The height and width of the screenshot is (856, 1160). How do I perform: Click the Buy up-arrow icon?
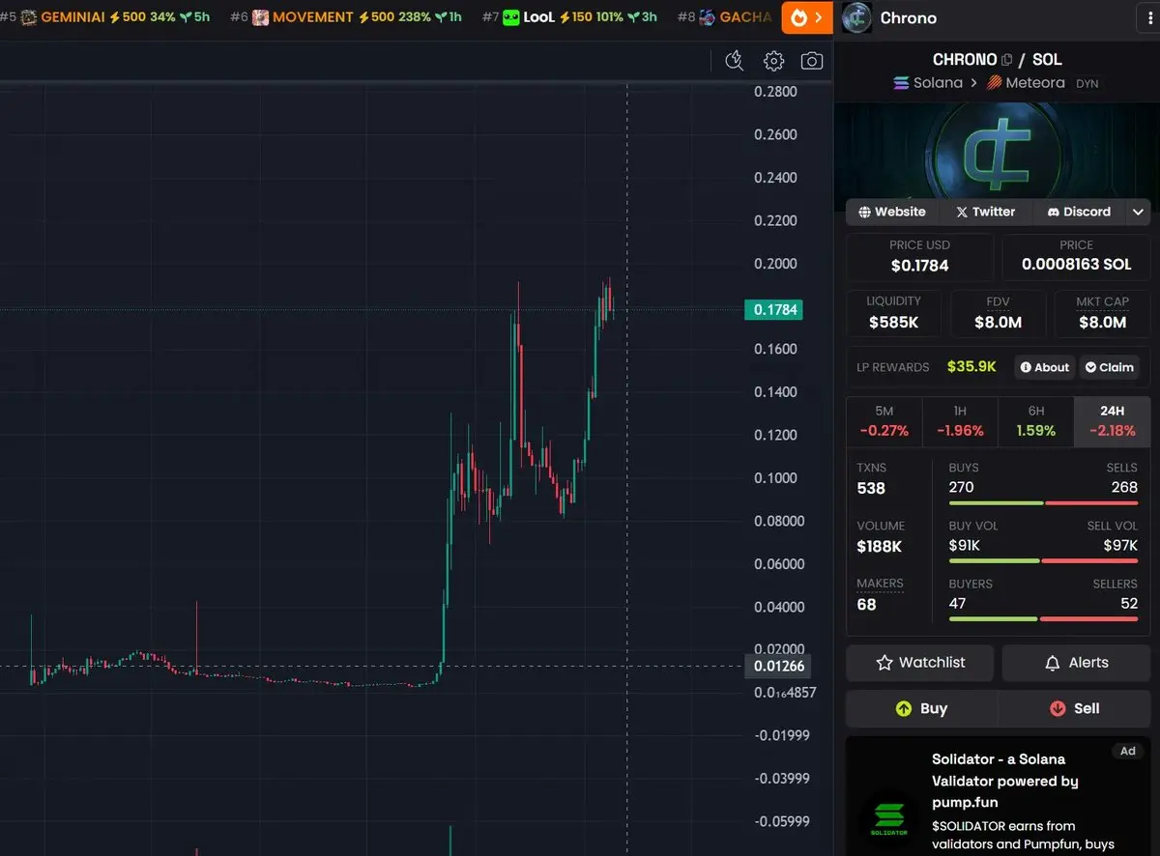pyautogui.click(x=904, y=708)
